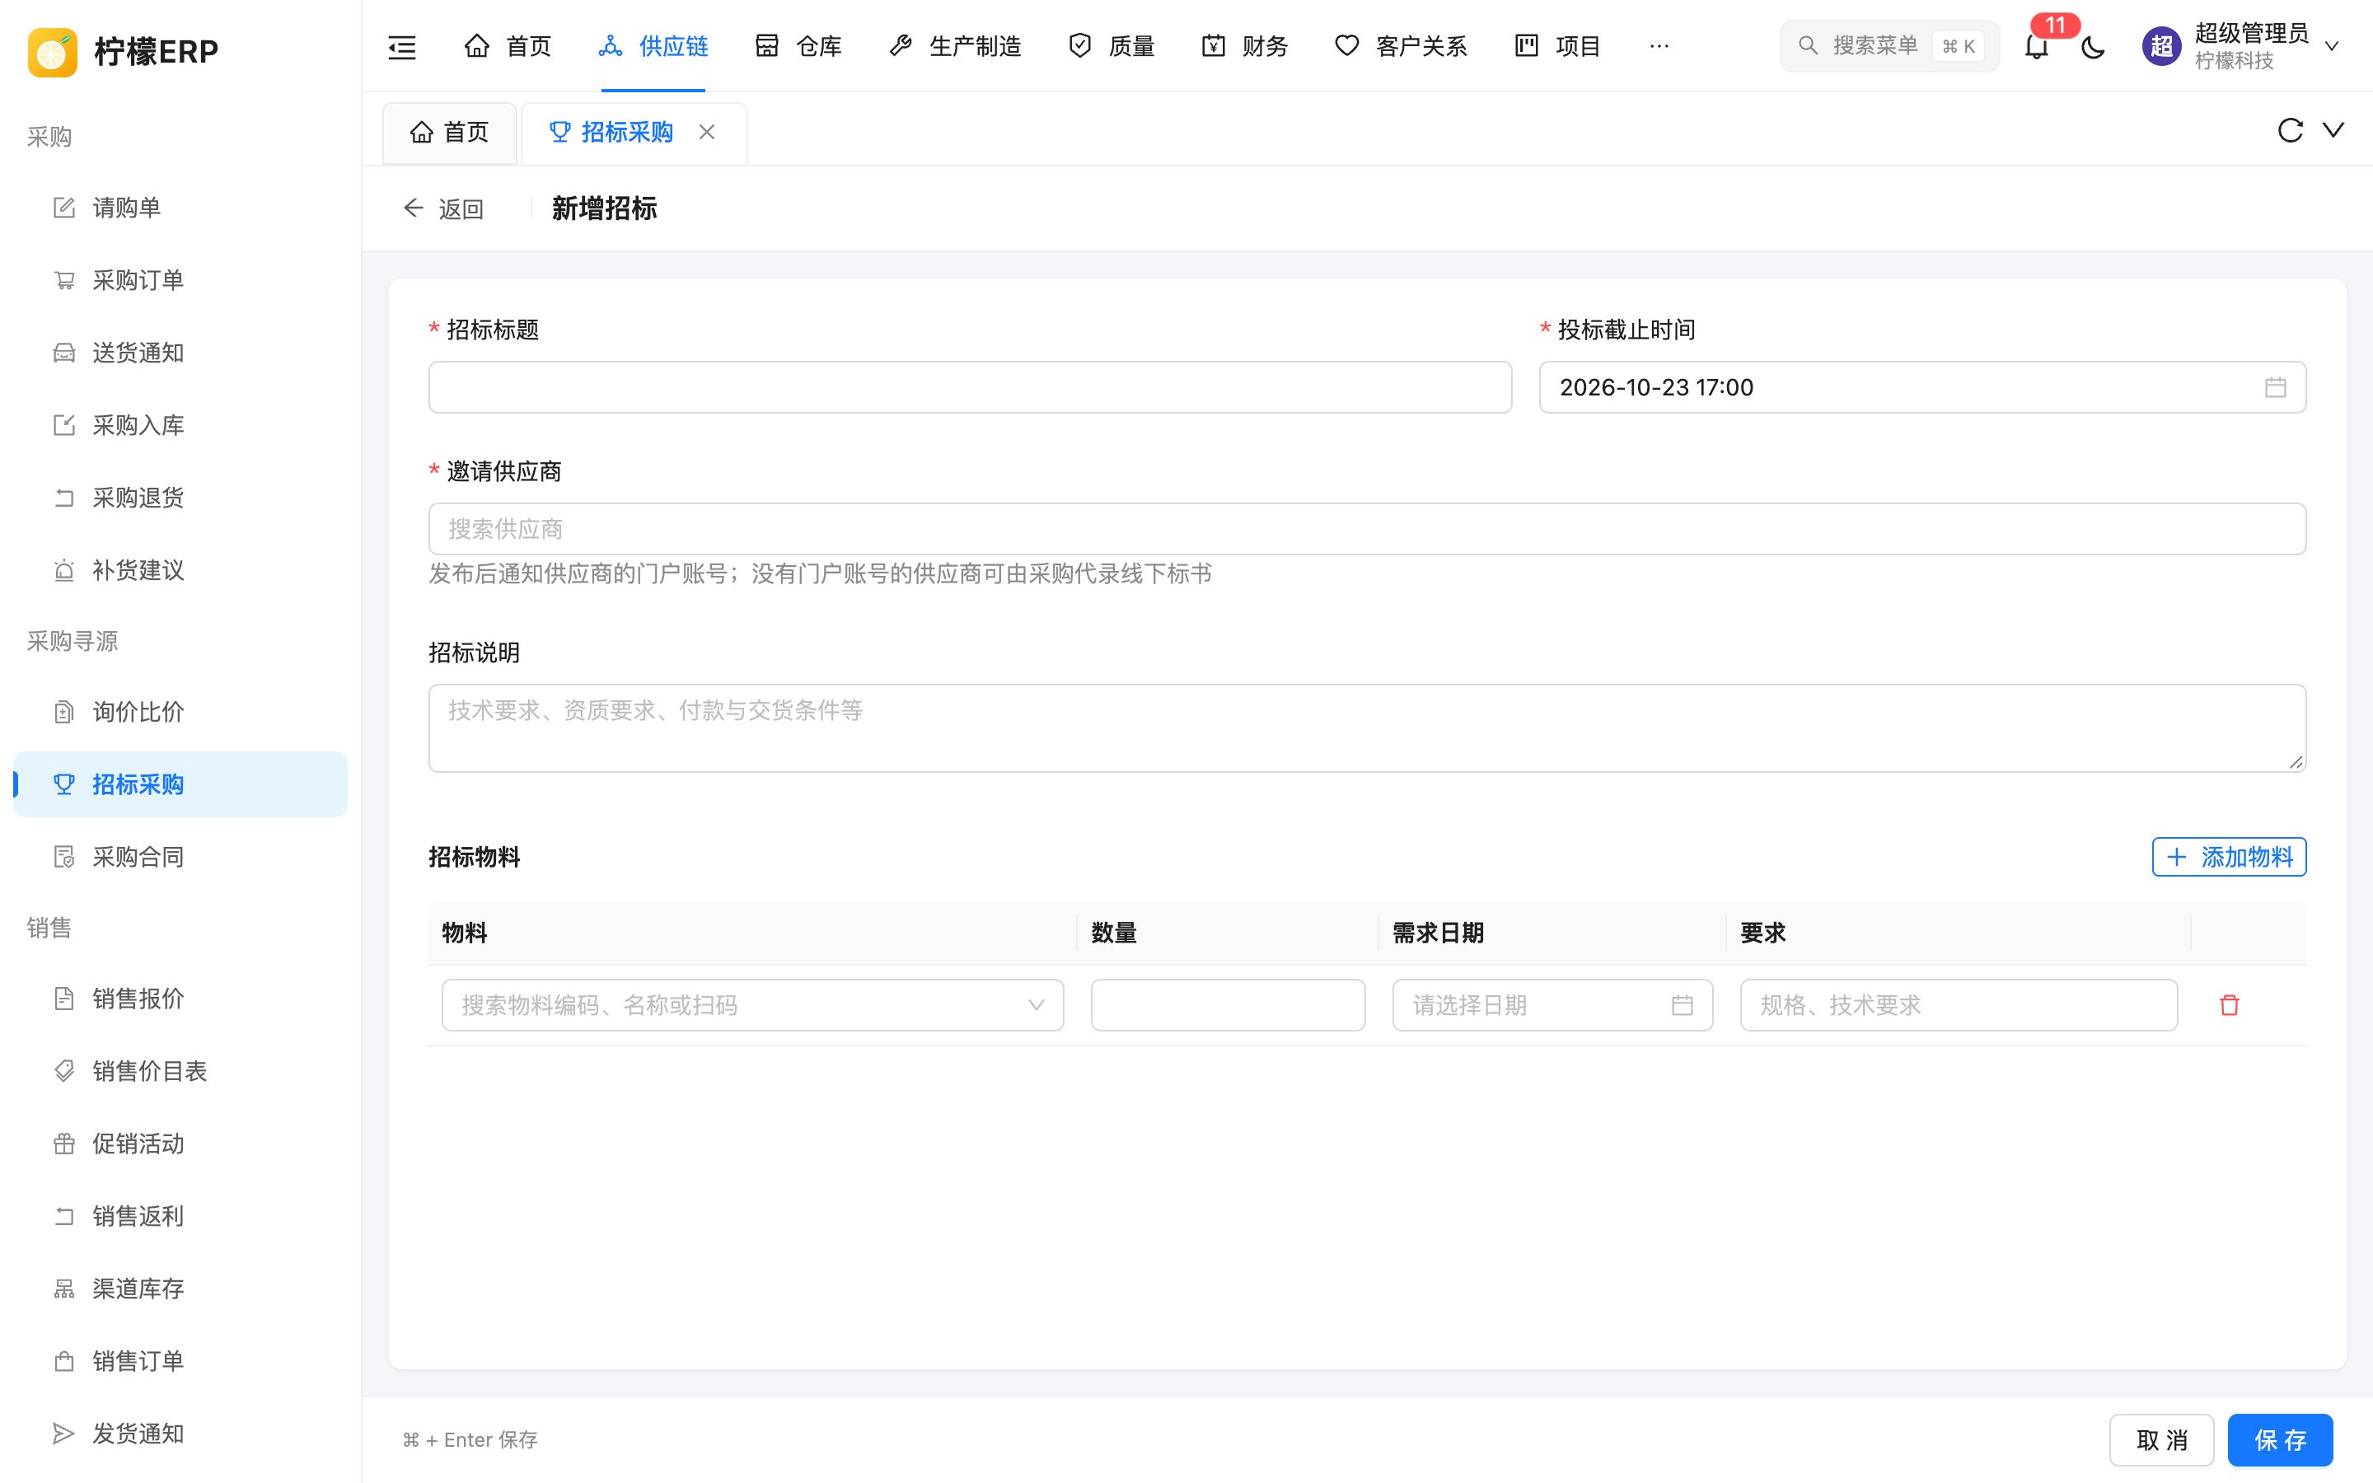Open 采购入库 in sidebar
The image size is (2373, 1483).
pos(180,426)
